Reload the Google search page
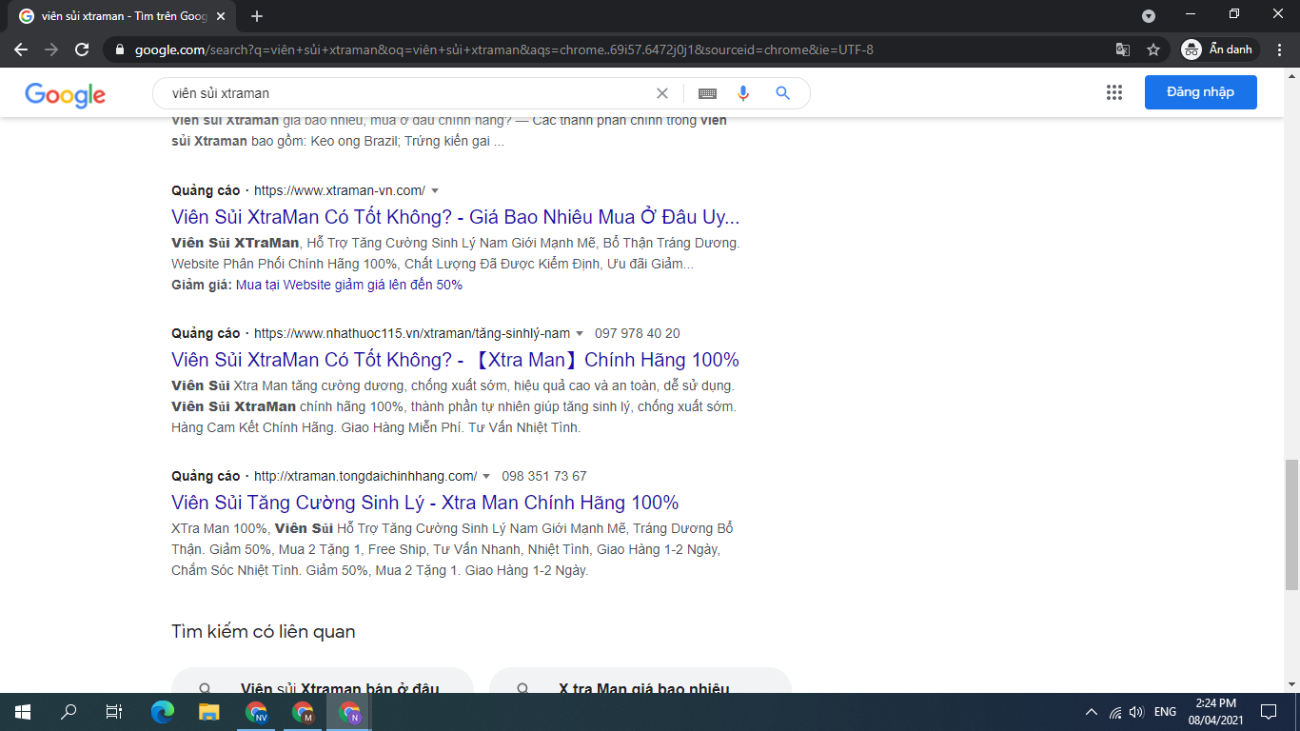Screen dimensions: 1300x731 (82, 49)
